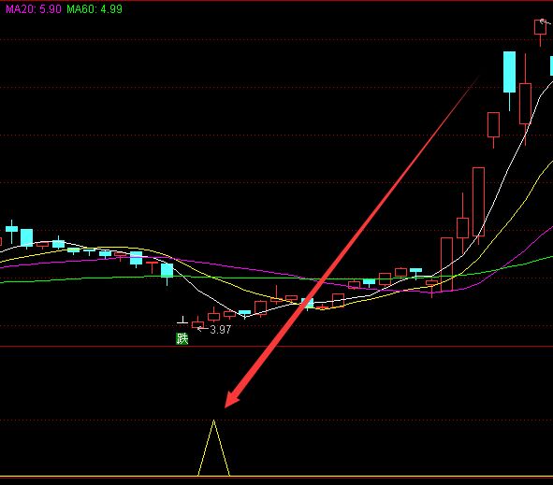Click the green 跌 signal marker
The image size is (553, 485).
pos(182,339)
